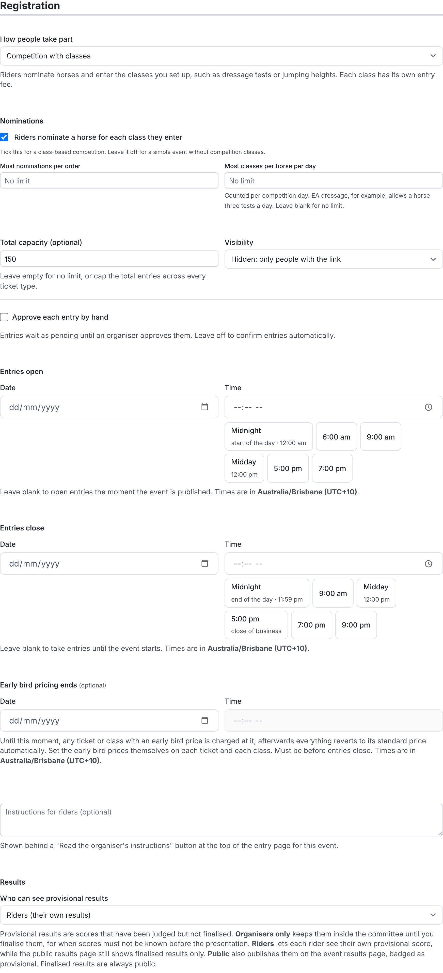This screenshot has width=443, height=973.
Task: Choose 9:00 am entries open preset
Action: (380, 436)
